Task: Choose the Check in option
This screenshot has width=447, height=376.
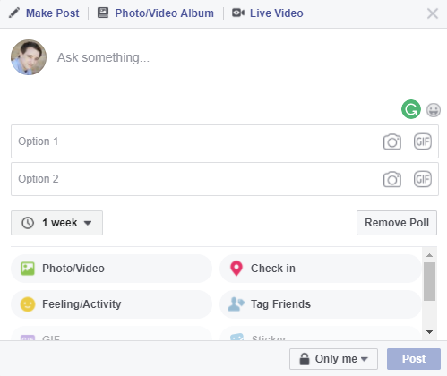Action: (x=321, y=269)
